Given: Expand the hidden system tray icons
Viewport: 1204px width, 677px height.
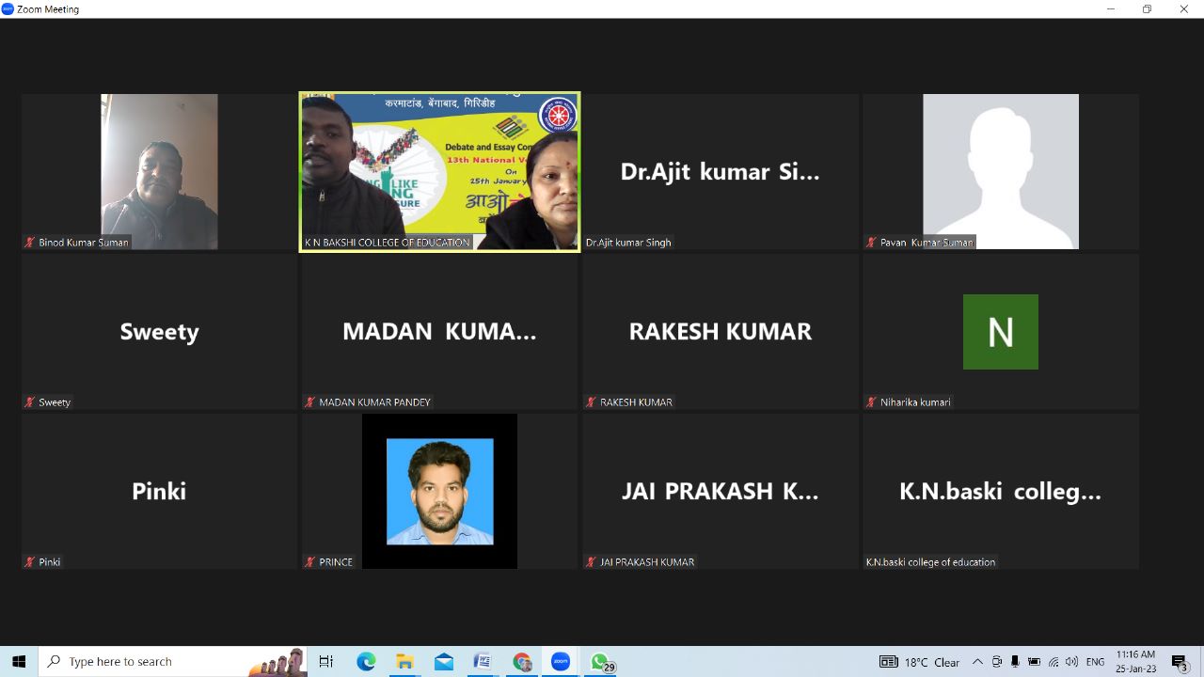Looking at the screenshot, I should tap(977, 662).
